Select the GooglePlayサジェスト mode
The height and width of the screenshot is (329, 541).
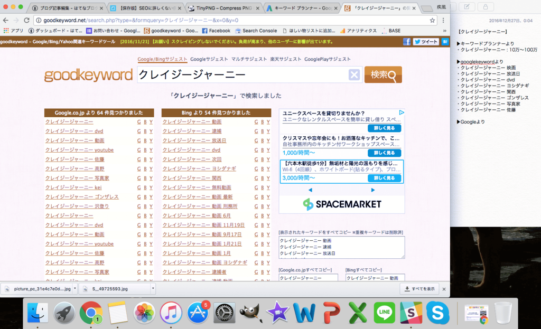[x=328, y=59]
